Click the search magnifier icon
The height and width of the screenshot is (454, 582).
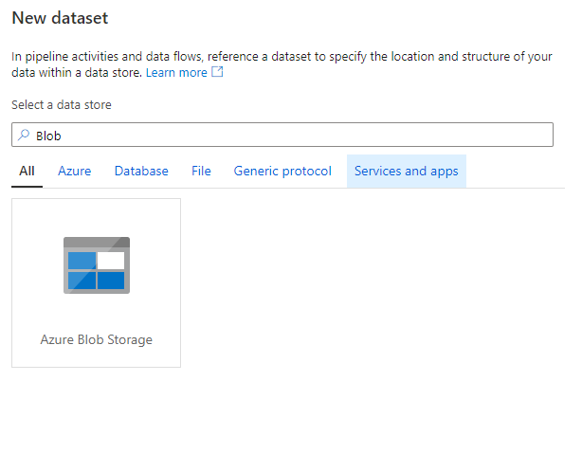(23, 136)
